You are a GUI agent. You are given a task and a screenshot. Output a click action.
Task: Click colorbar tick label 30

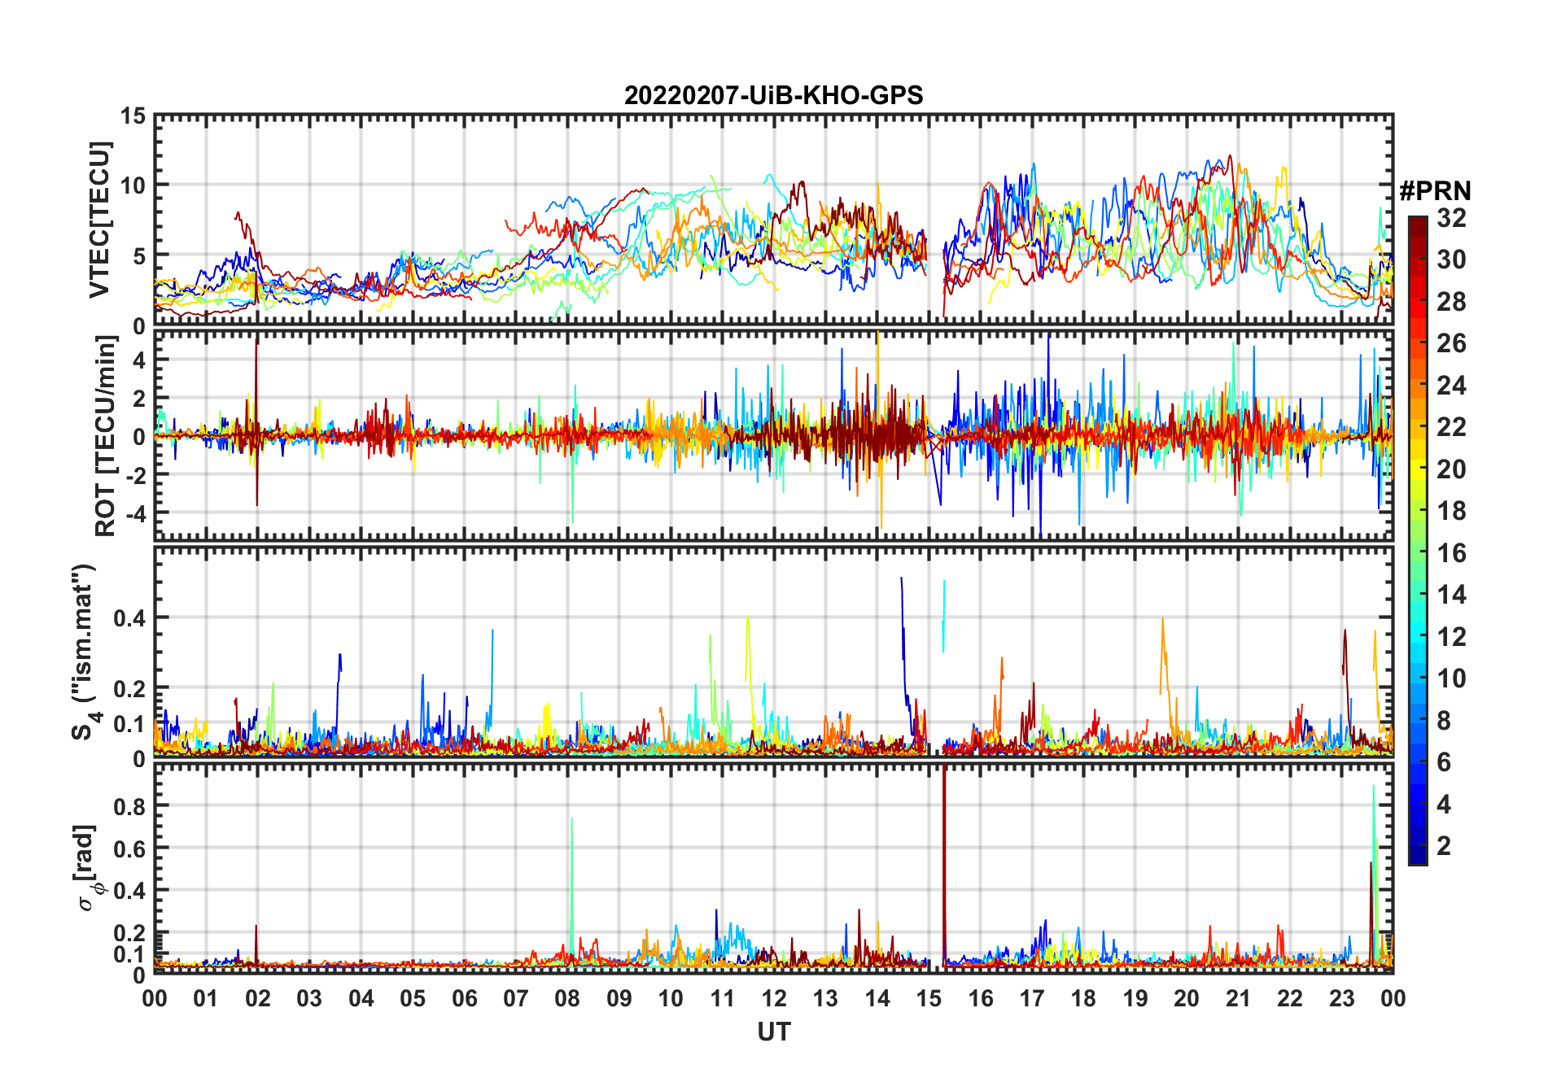tap(1451, 260)
